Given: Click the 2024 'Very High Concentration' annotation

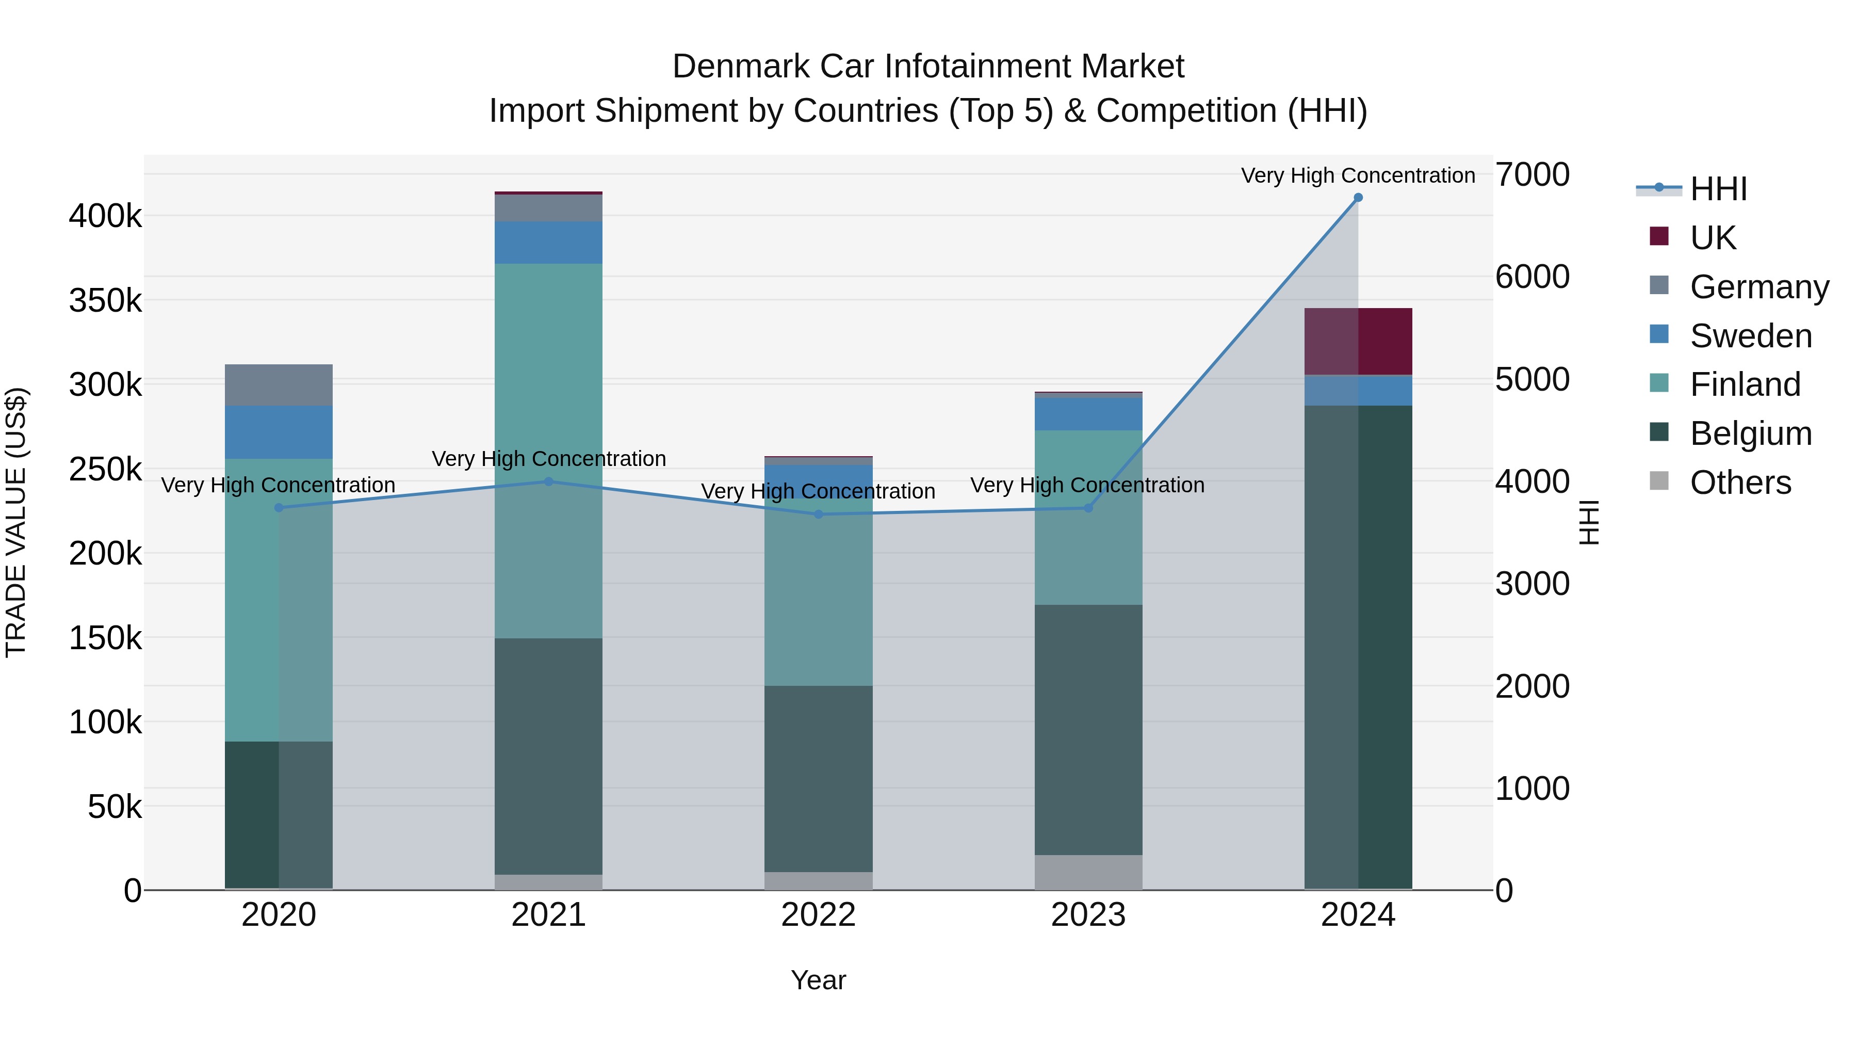Looking at the screenshot, I should (1358, 175).
